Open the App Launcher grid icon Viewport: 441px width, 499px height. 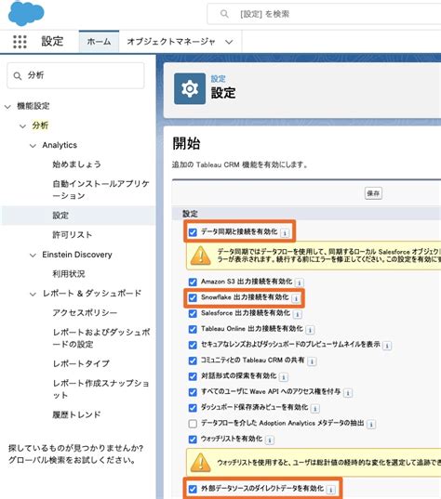click(20, 42)
